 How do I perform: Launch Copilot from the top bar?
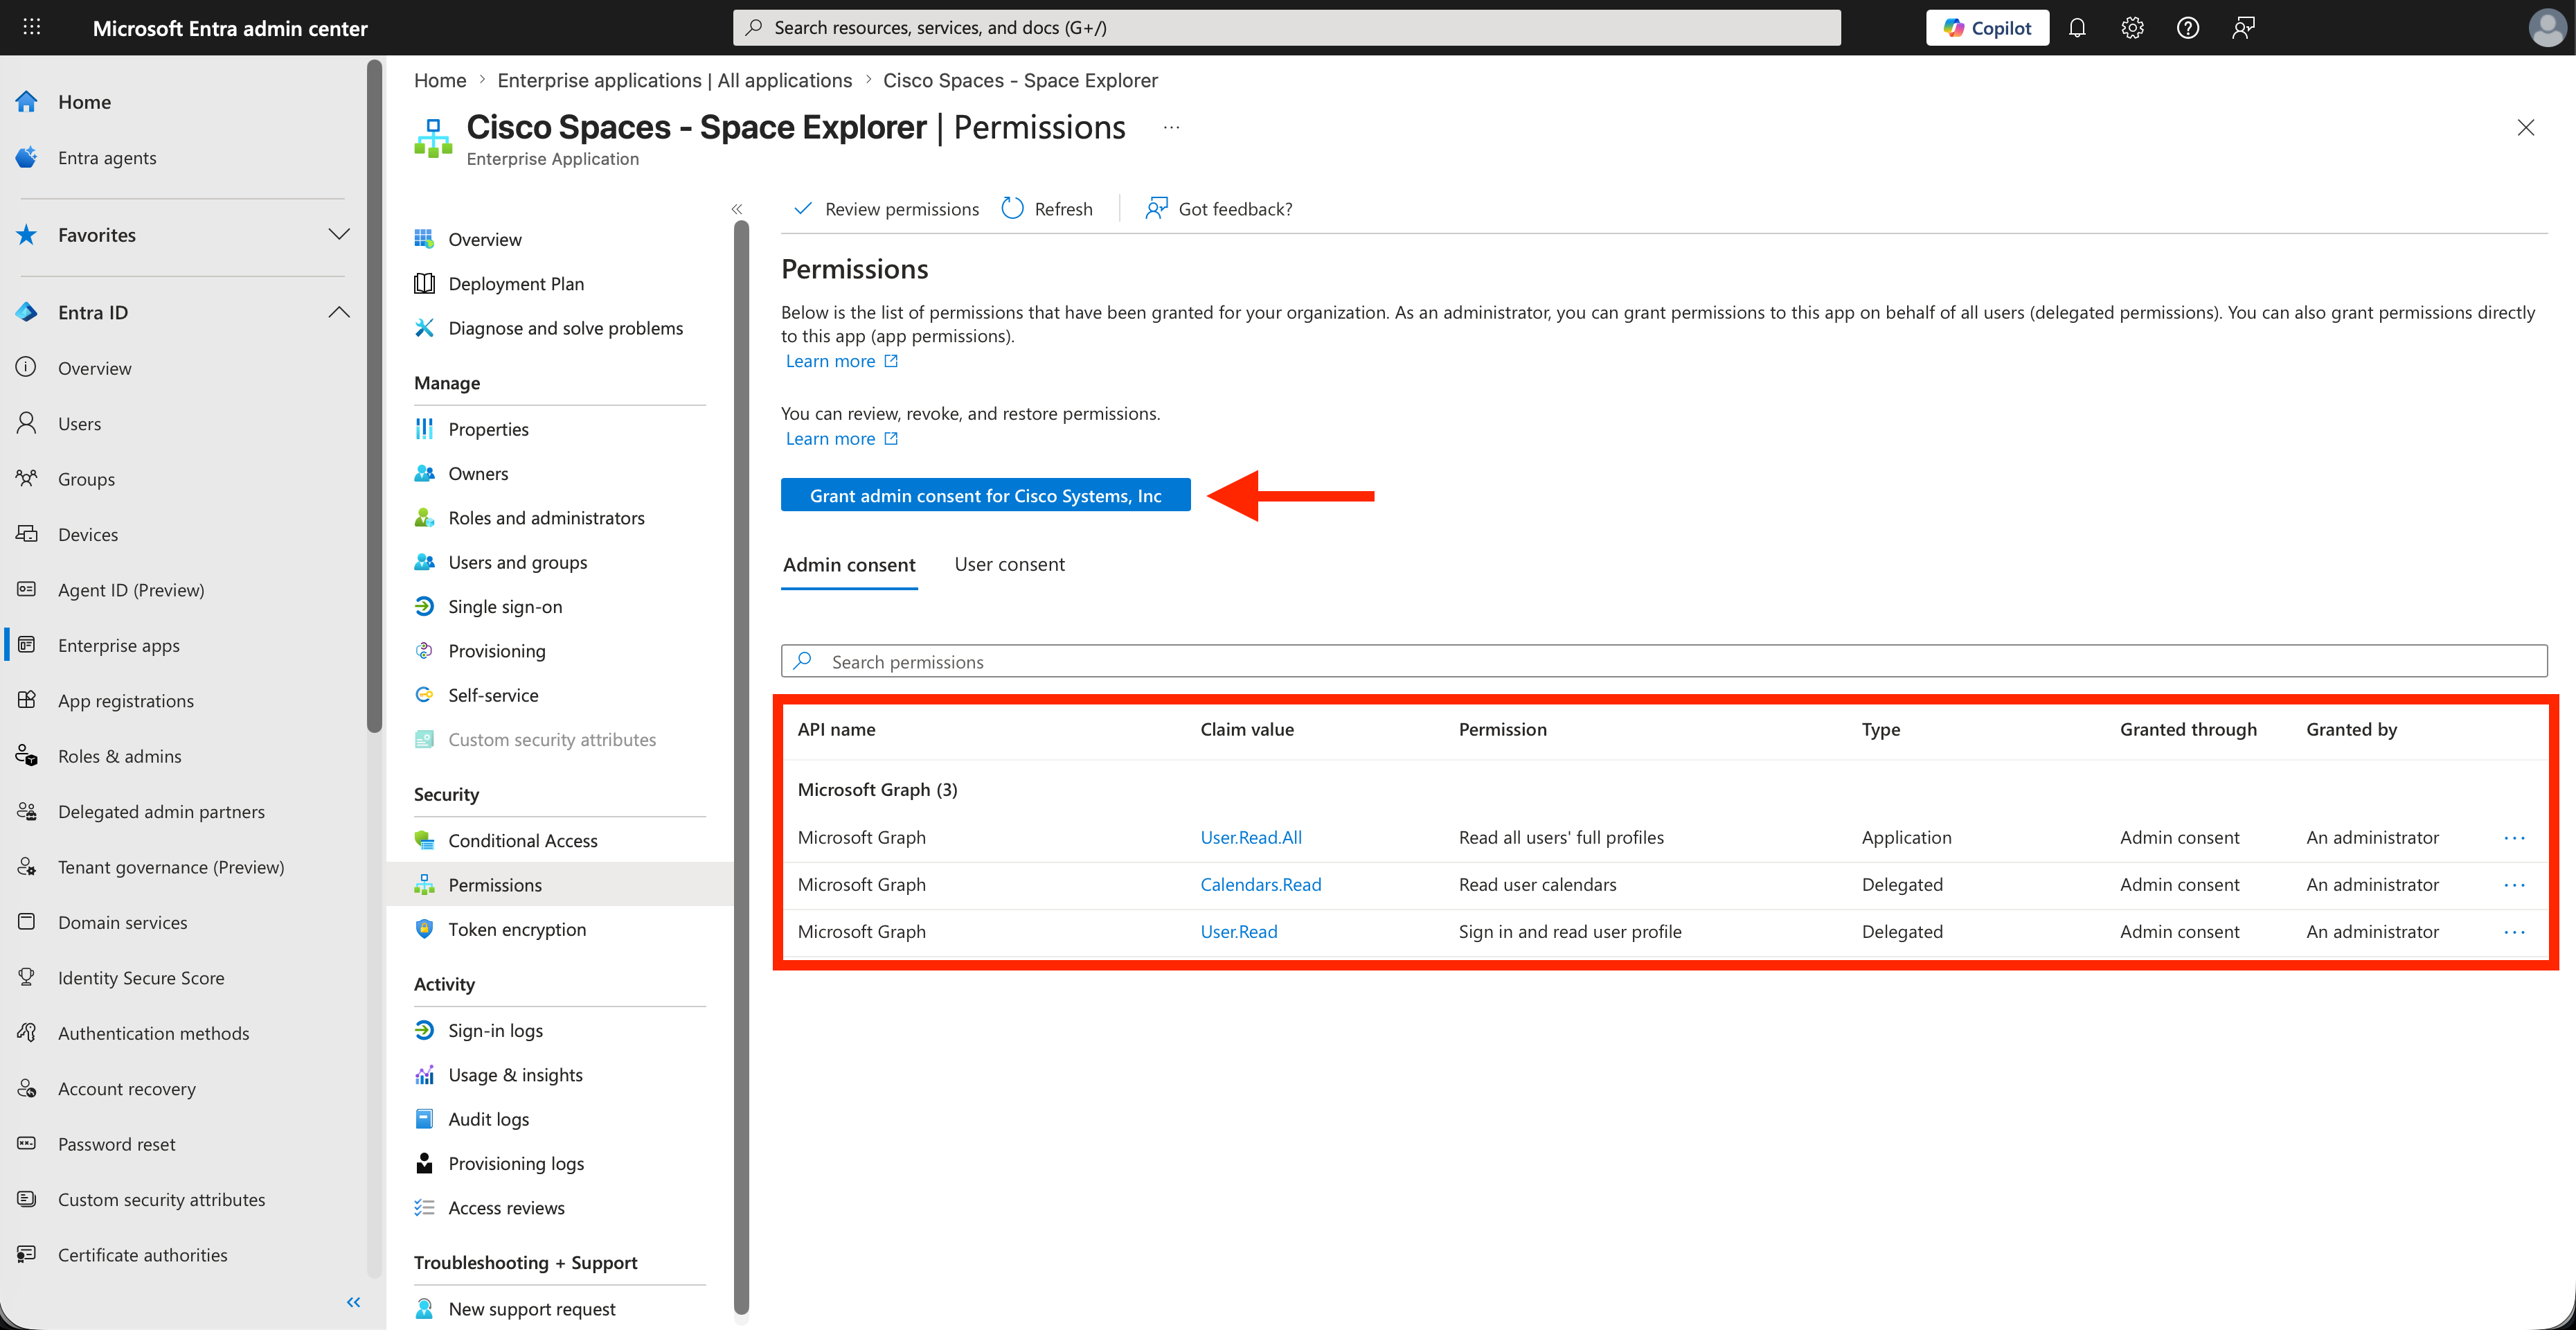click(1987, 27)
